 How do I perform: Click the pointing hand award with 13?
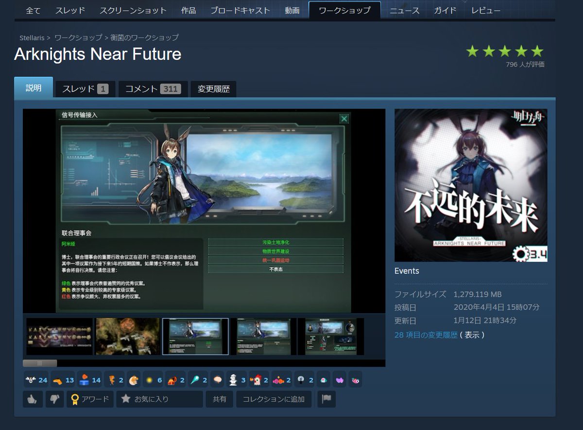click(63, 379)
